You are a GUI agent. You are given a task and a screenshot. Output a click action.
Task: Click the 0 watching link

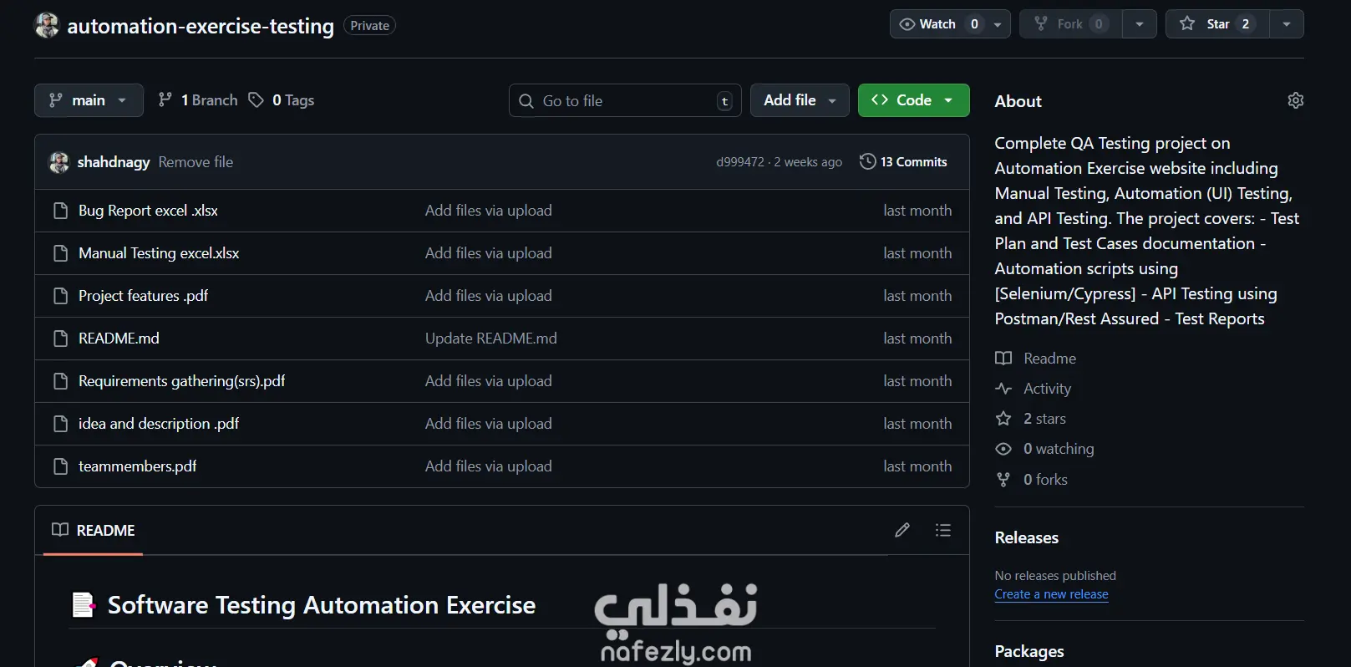click(x=1059, y=449)
